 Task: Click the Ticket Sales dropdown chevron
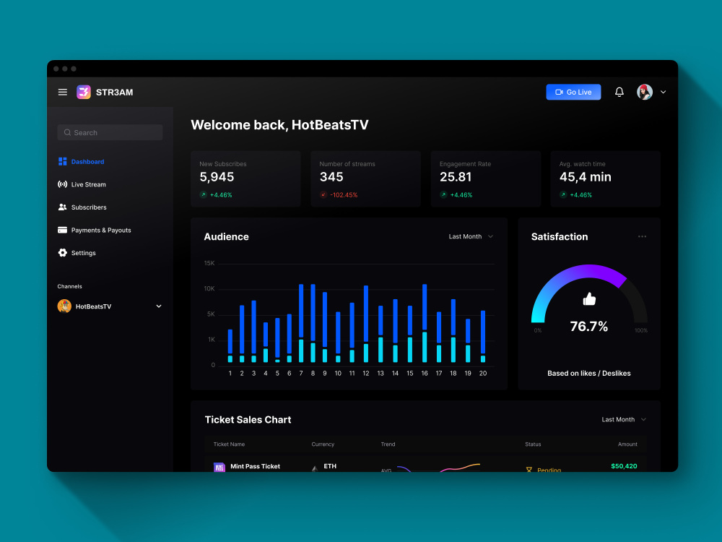643,419
